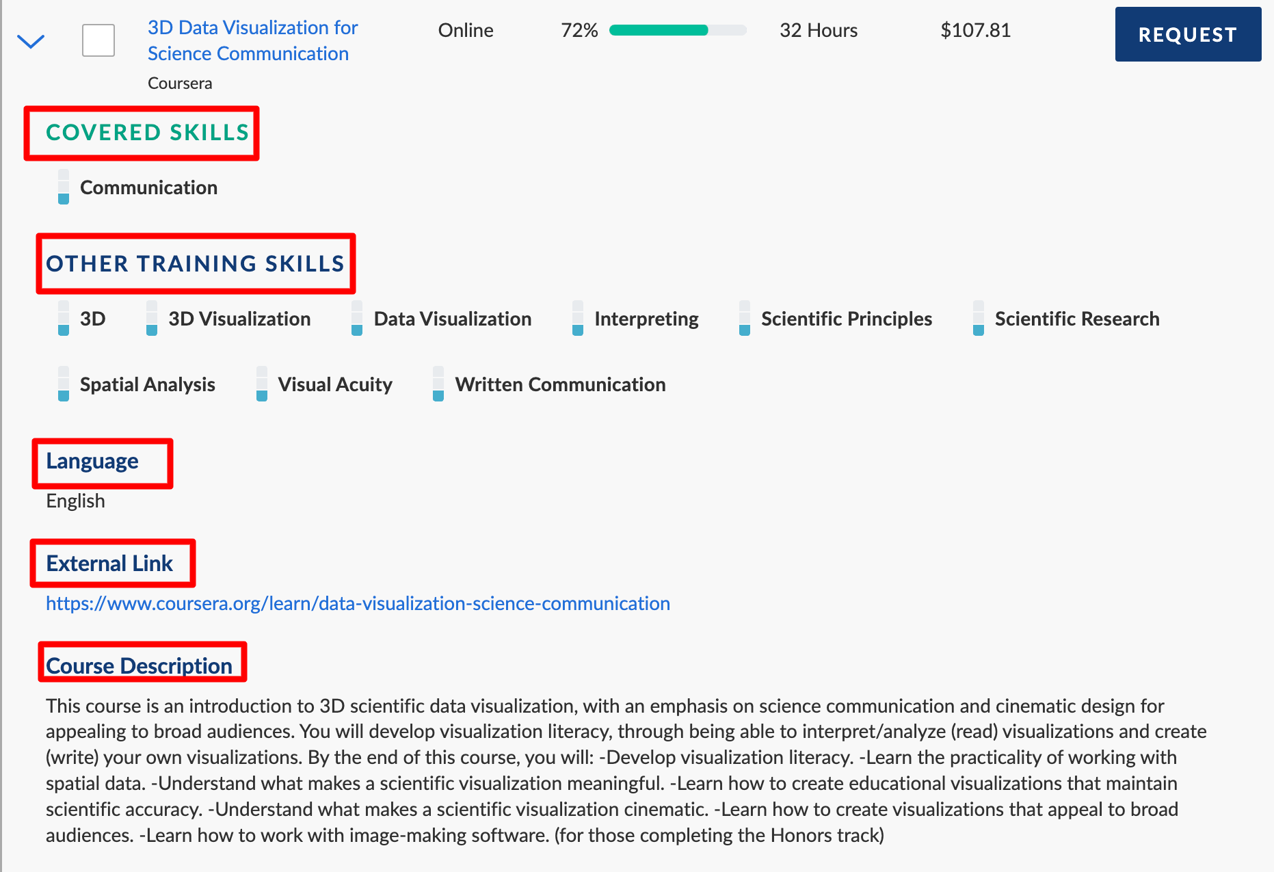The width and height of the screenshot is (1274, 872).
Task: Click the Written Communication skill meter icon
Action: pyautogui.click(x=438, y=384)
